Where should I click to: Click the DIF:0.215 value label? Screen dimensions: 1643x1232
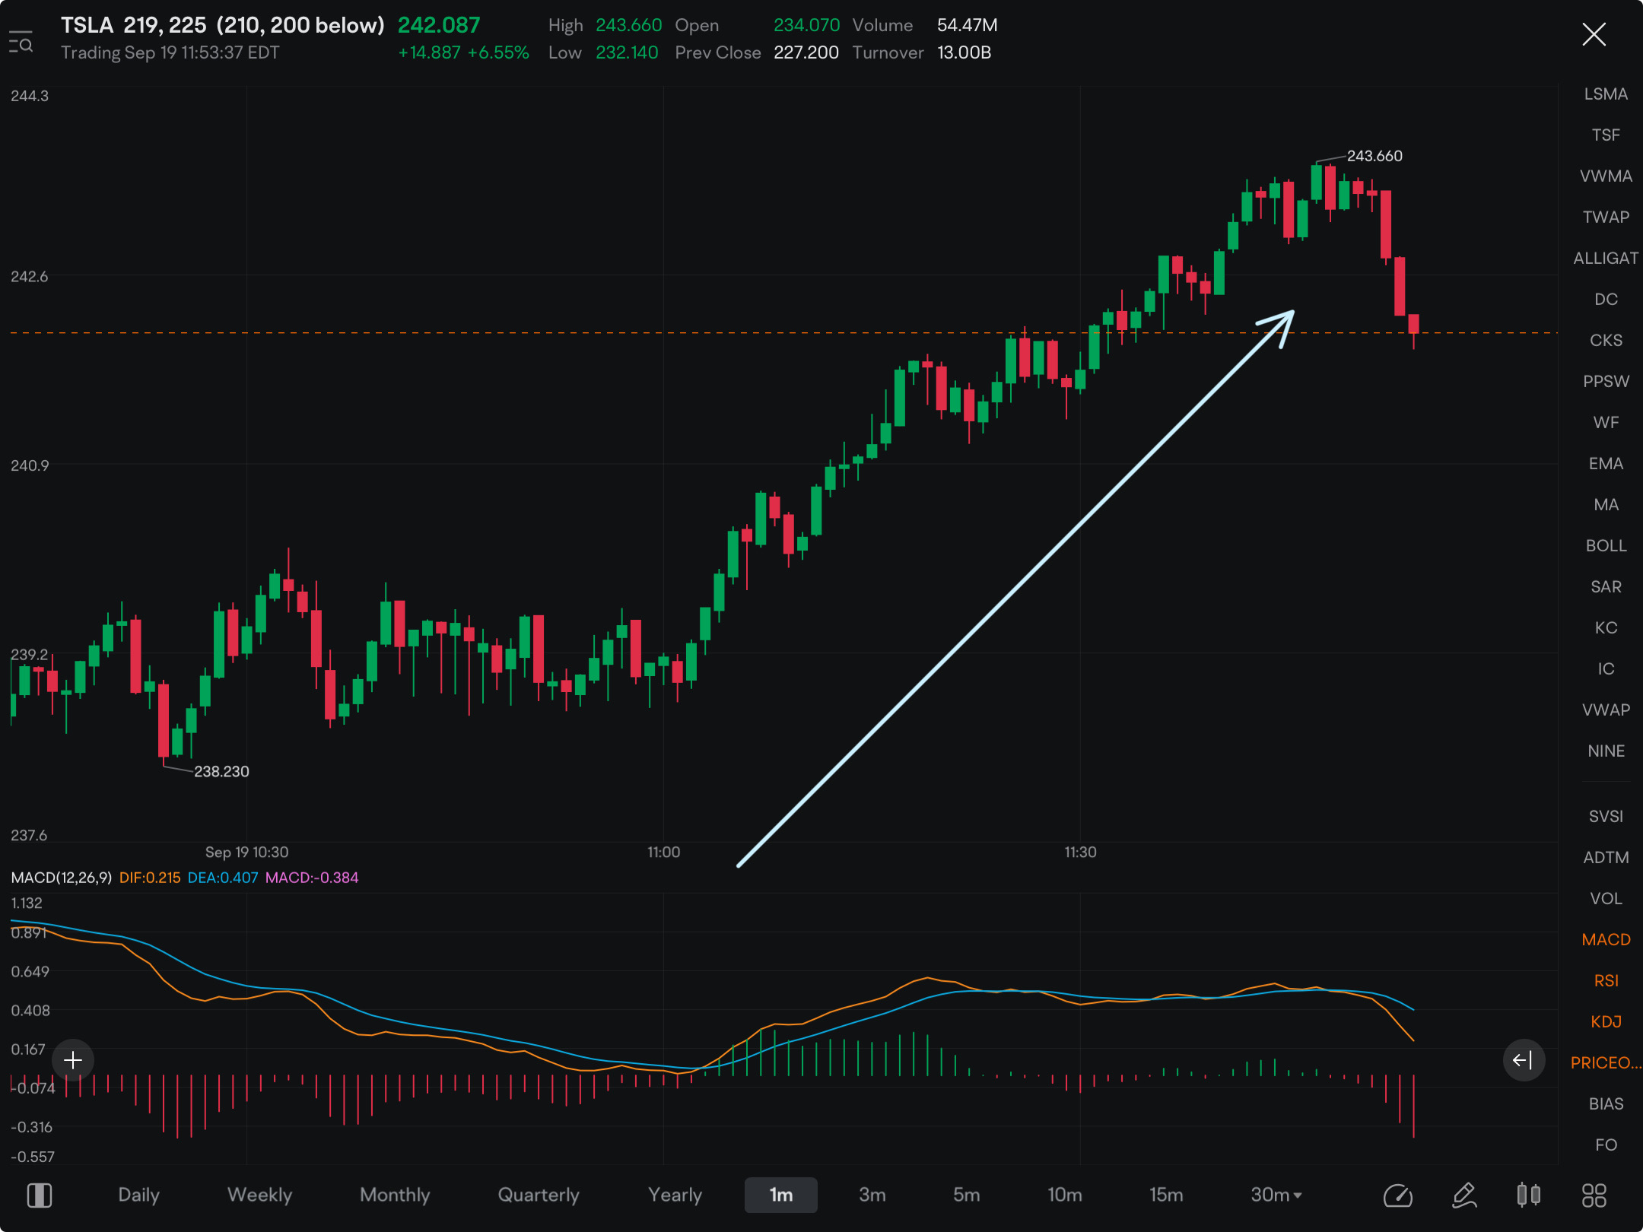coord(150,878)
